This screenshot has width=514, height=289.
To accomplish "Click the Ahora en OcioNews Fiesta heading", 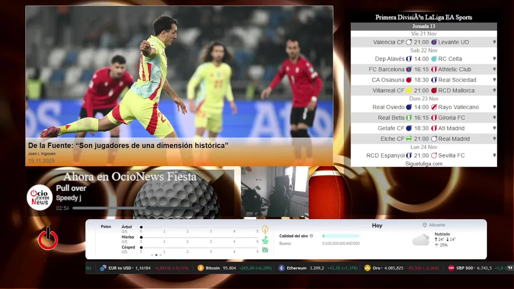I will 130,177.
